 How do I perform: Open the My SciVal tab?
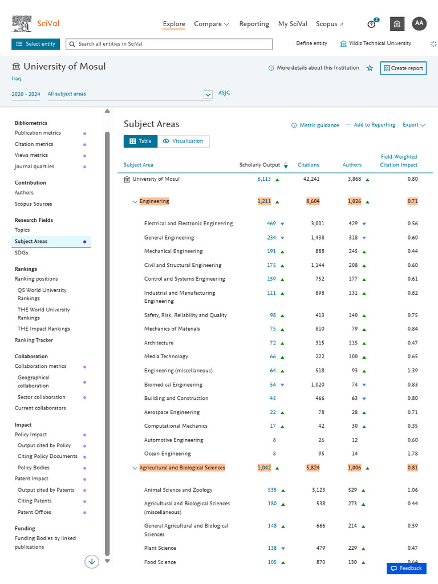(293, 24)
